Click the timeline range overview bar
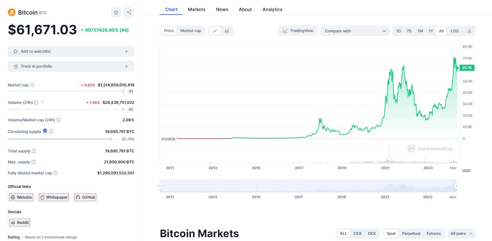The width and height of the screenshot is (492, 241). coord(308,186)
